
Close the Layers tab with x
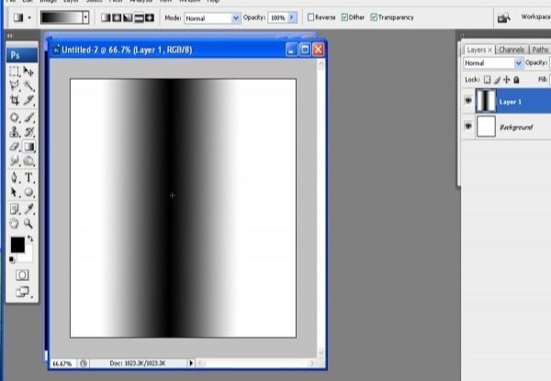tap(489, 50)
